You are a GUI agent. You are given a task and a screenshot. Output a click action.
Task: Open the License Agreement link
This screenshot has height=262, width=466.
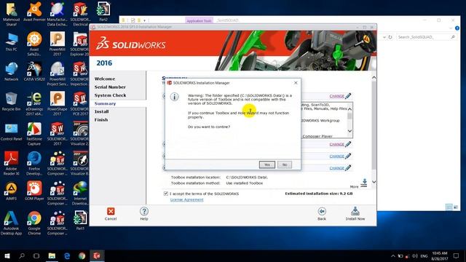186,199
